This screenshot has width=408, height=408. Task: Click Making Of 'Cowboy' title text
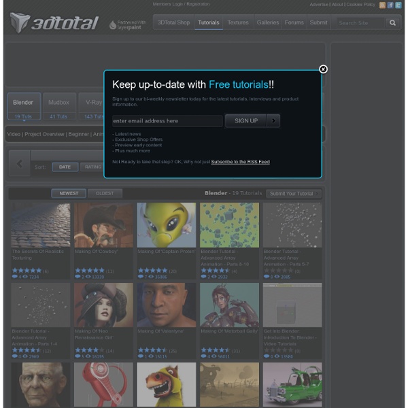click(x=97, y=252)
